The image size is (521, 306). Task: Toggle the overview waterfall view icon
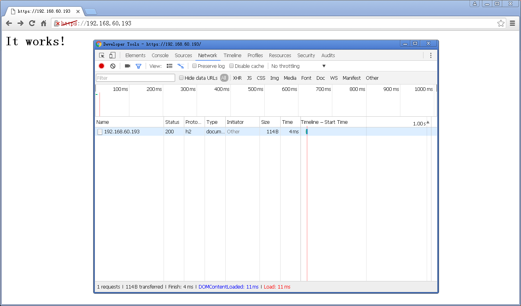click(x=181, y=66)
